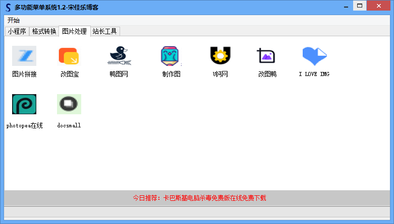Open the 图片拼接 image stitching tool icon
This screenshot has width=394, height=224.
tap(24, 56)
